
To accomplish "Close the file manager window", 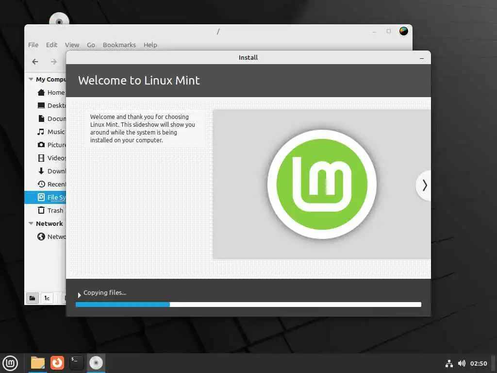I will point(403,31).
